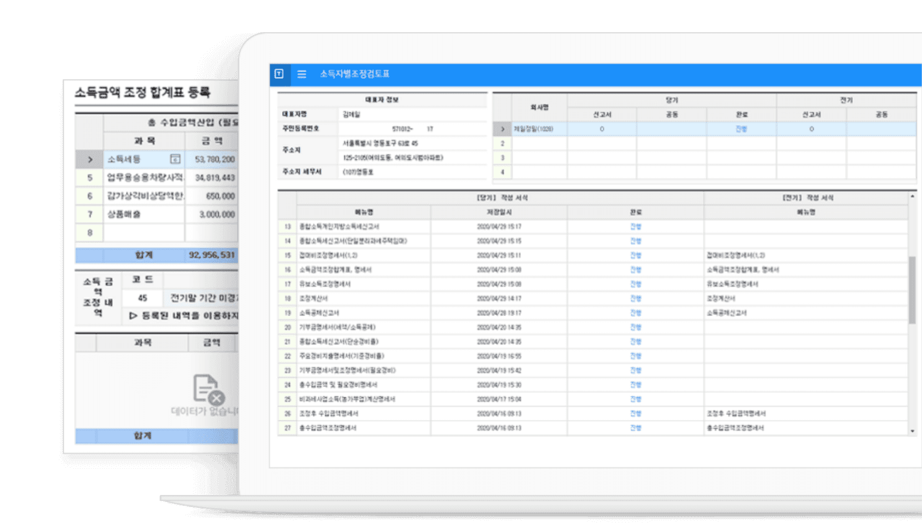Select 유보소득조정명세서 in current-period column
This screenshot has width=922, height=532.
pyautogui.click(x=325, y=284)
